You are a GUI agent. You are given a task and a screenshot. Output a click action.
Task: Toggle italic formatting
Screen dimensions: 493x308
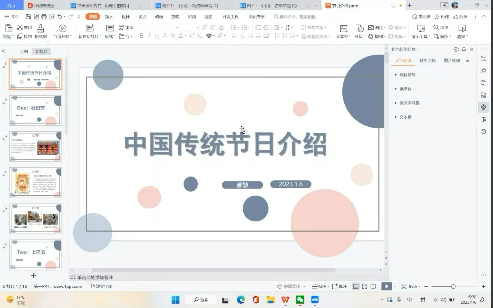[149, 36]
